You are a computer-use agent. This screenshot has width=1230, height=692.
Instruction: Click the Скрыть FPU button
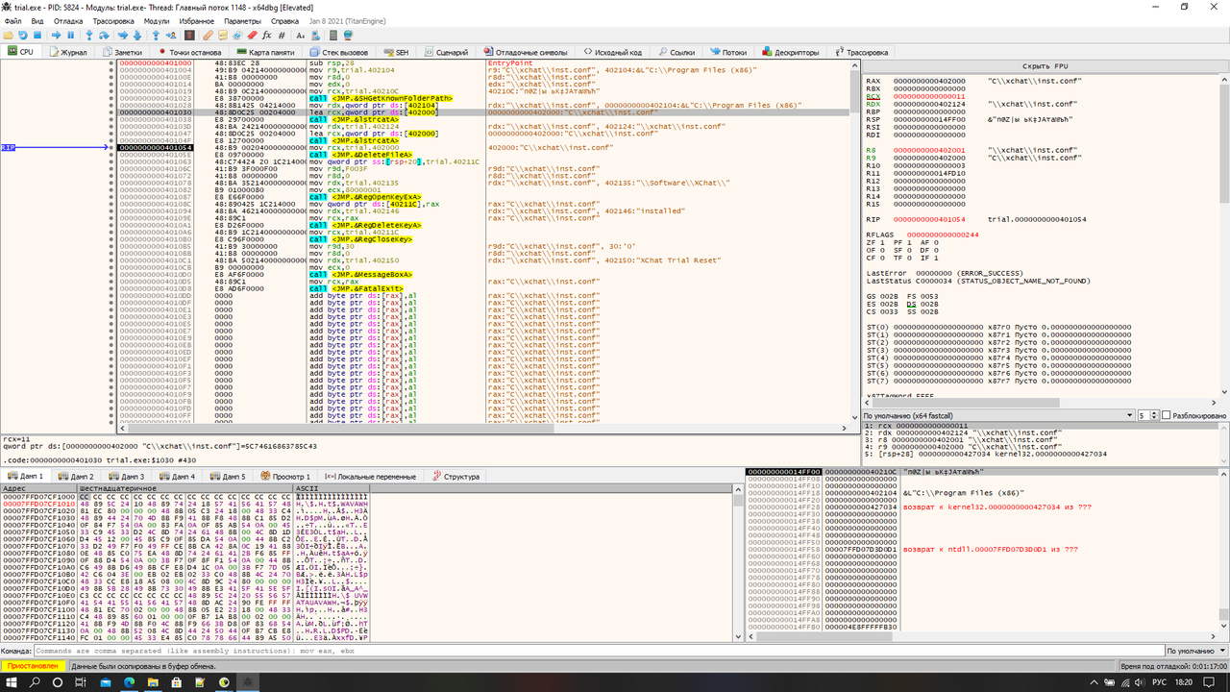1044,66
